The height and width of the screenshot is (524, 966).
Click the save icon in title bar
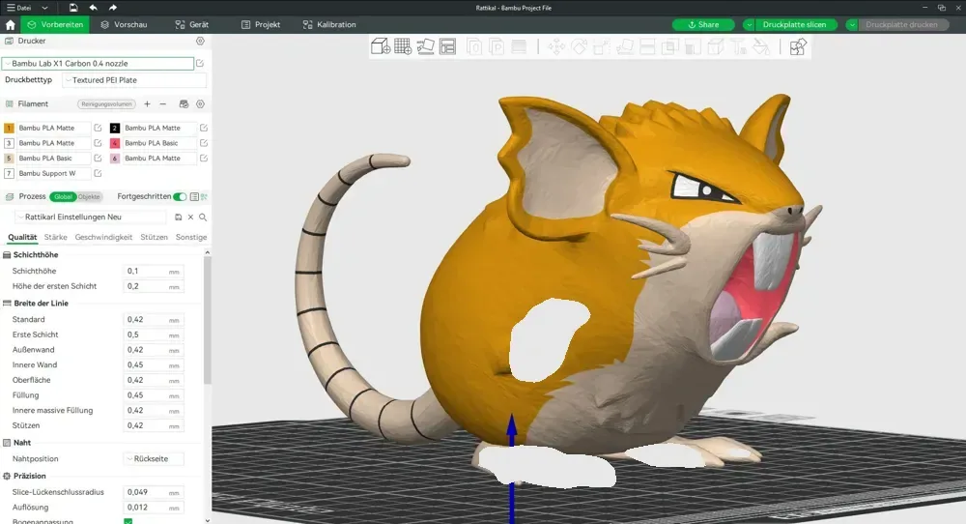73,8
